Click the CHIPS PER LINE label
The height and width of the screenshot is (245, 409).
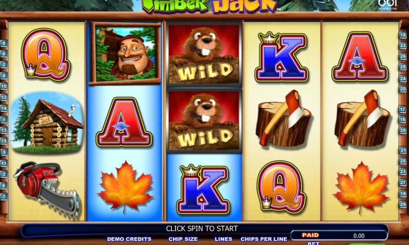264,239
